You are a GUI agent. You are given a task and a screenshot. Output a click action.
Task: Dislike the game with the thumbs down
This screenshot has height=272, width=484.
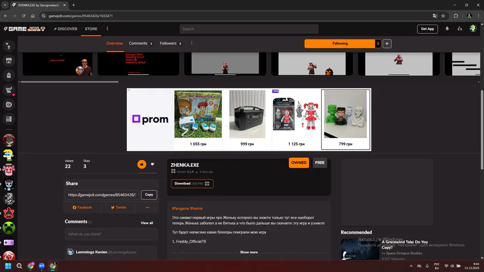153,164
